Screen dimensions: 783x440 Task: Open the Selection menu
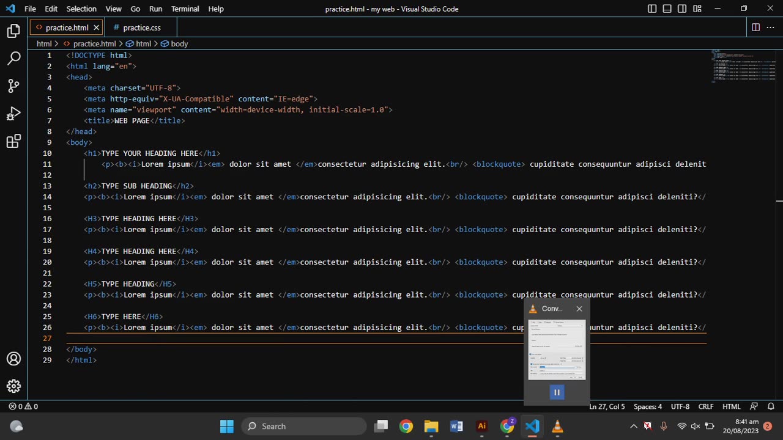coord(81,9)
